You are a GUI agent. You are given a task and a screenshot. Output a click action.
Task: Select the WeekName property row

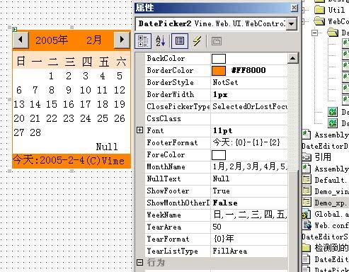coord(216,215)
